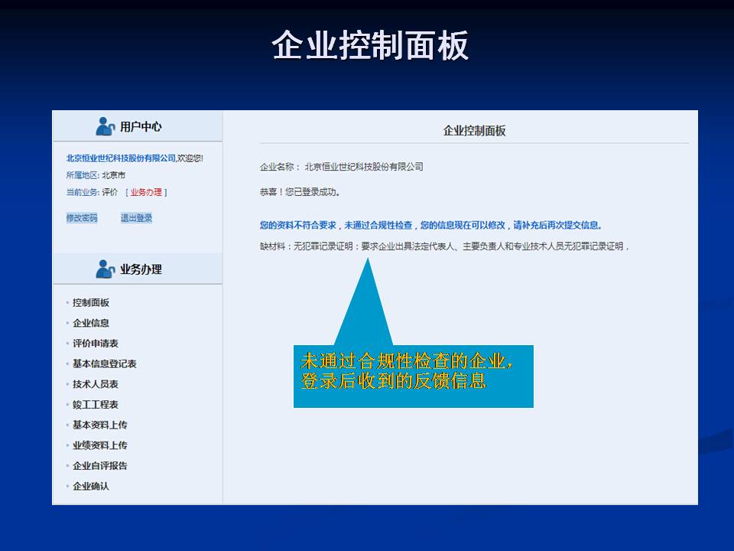This screenshot has height=551, width=734.
Task: Open the 控制面板 menu item
Action: (91, 303)
